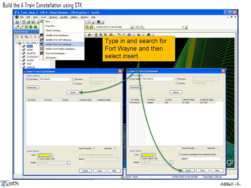Click the yellow clock animation icon
Screen dimensions: 251x188
pos(87,27)
